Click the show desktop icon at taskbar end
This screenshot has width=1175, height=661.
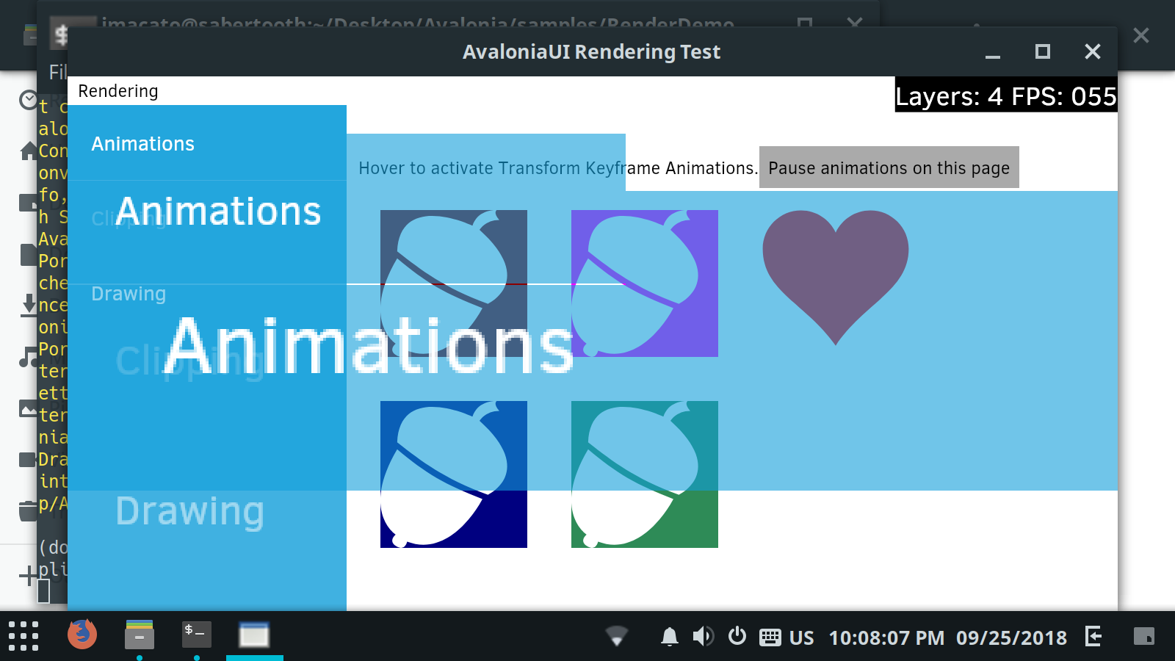(x=1144, y=636)
